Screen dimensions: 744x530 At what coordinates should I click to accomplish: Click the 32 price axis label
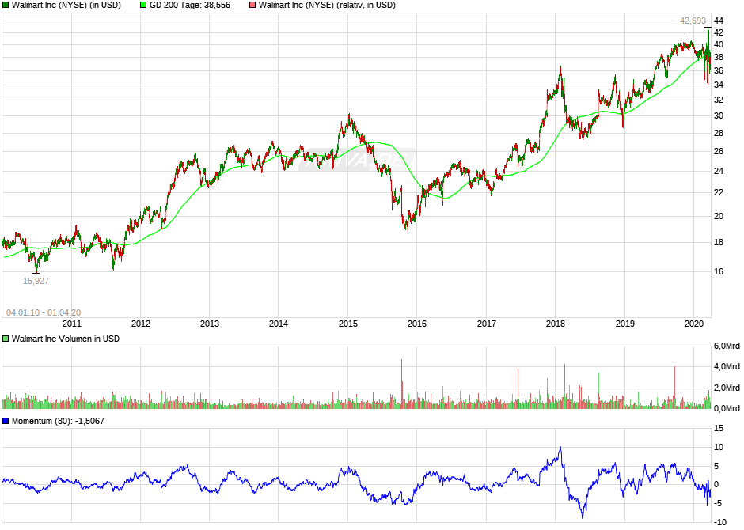[719, 100]
